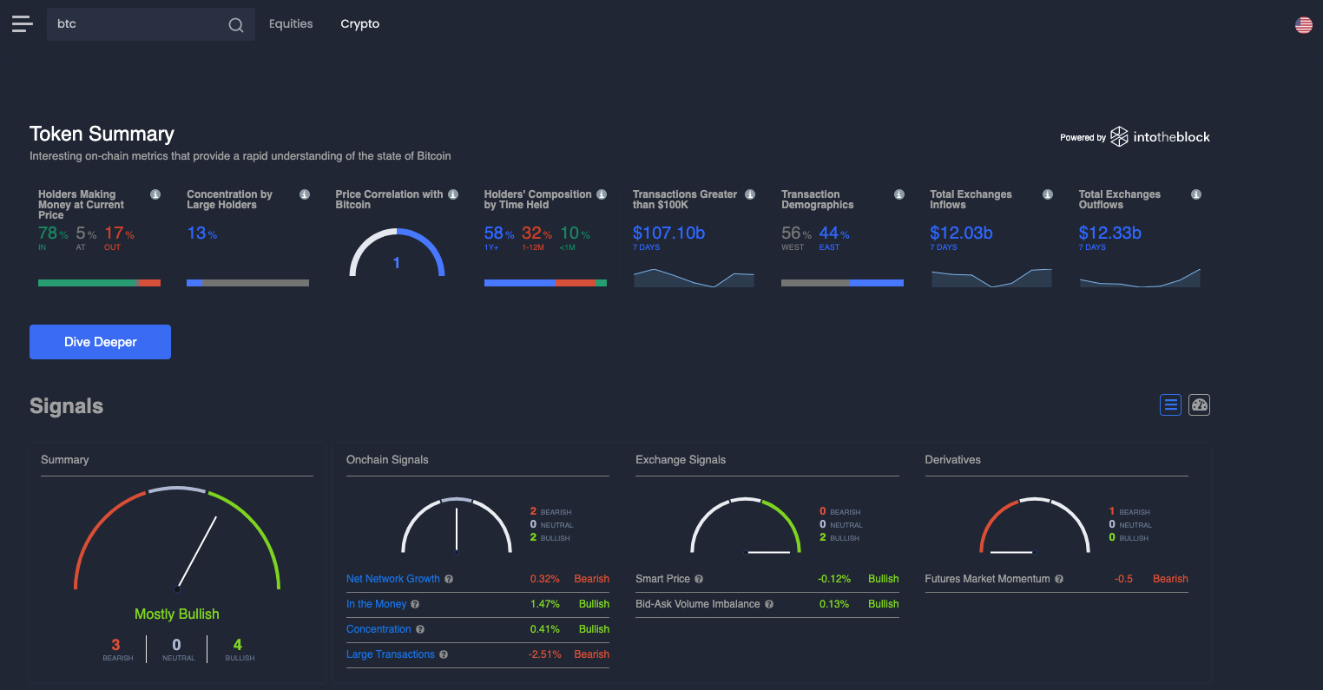Image resolution: width=1323 pixels, height=690 pixels.
Task: Switch to the Equities tab
Action: coord(291,23)
